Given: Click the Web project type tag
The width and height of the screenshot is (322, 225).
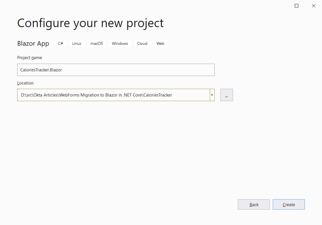Looking at the screenshot, I should [x=160, y=43].
